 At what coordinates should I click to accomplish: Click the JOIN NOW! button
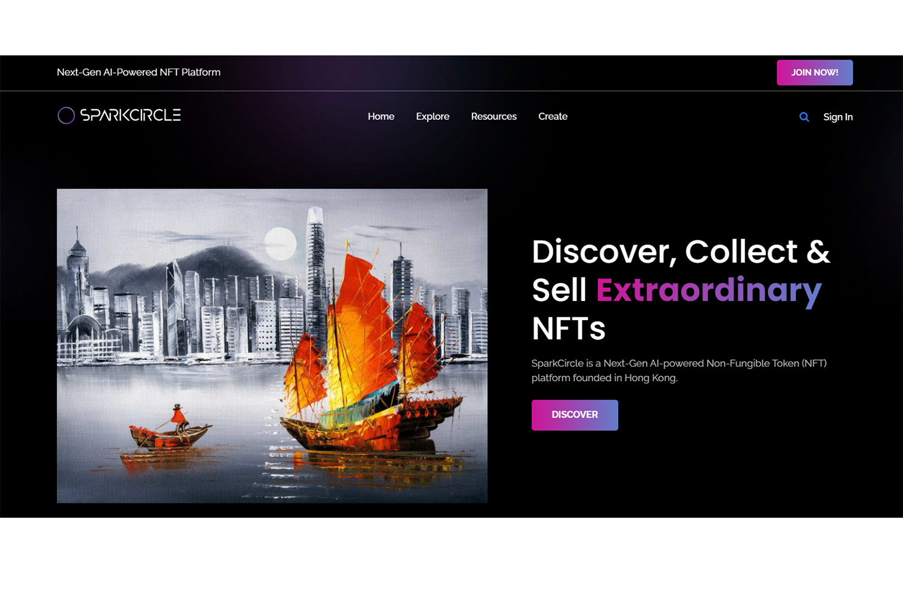coord(815,72)
